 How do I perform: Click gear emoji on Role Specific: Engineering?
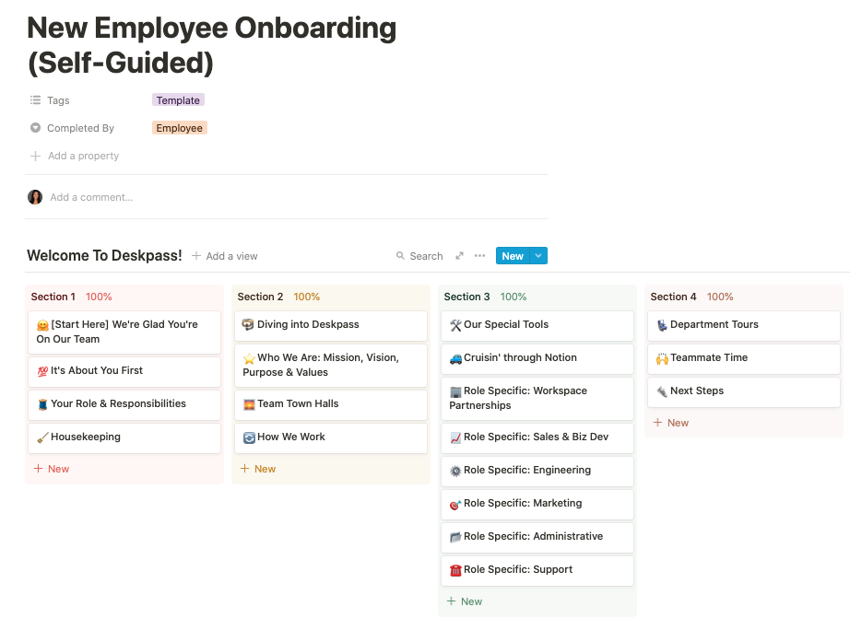[456, 471]
